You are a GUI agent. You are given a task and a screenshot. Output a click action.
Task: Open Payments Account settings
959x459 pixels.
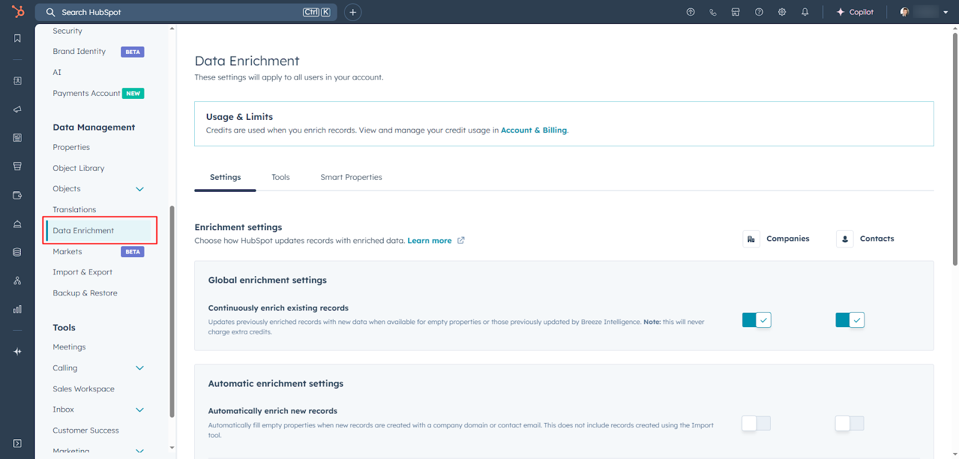tap(86, 93)
